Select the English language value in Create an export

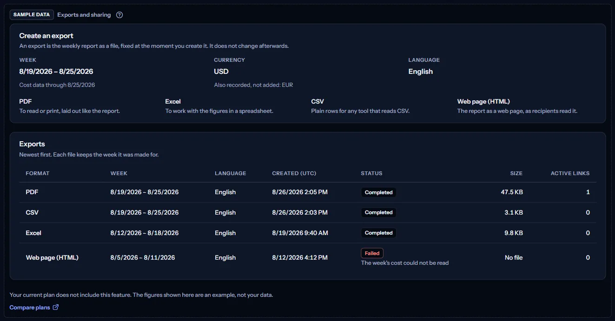click(421, 72)
